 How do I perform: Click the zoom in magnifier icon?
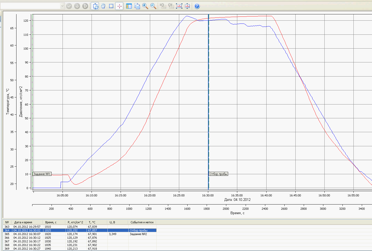click(145, 6)
